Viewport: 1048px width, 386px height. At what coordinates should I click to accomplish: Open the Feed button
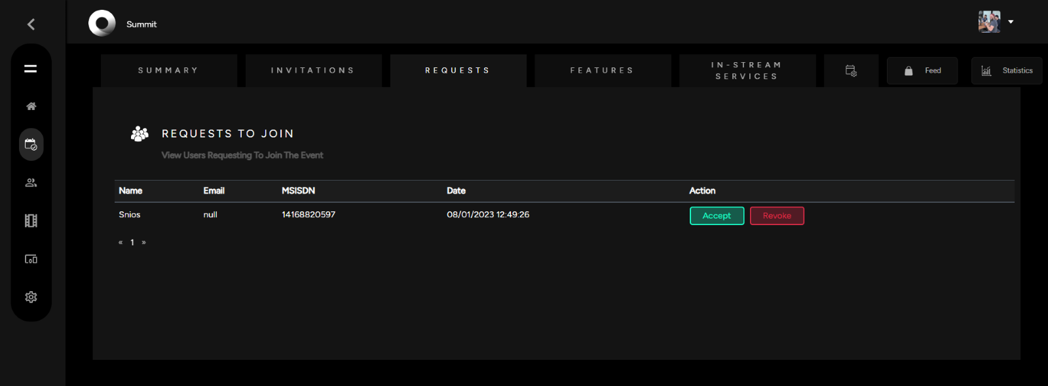(922, 71)
